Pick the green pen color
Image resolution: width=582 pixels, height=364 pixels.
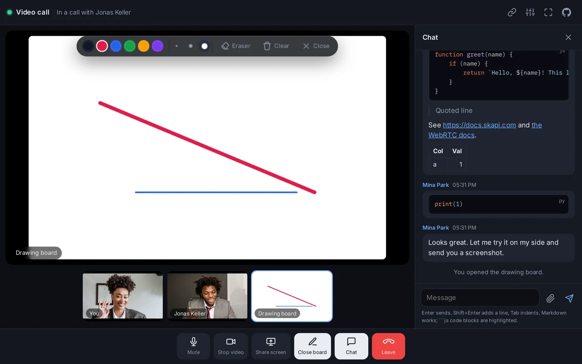pyautogui.click(x=130, y=46)
